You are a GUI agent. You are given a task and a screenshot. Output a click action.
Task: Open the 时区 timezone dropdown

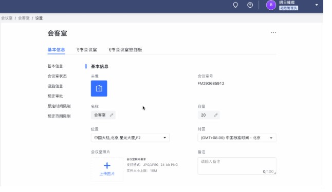point(237,138)
